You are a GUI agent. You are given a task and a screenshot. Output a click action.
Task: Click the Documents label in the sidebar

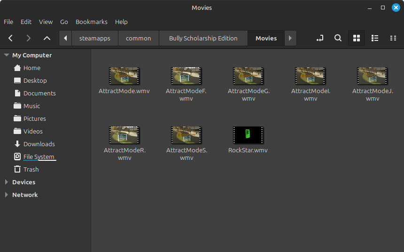[39, 93]
